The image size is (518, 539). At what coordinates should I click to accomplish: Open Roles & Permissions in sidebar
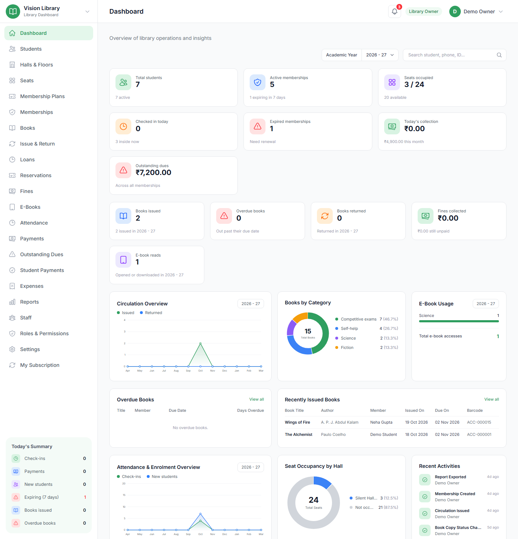click(49, 333)
